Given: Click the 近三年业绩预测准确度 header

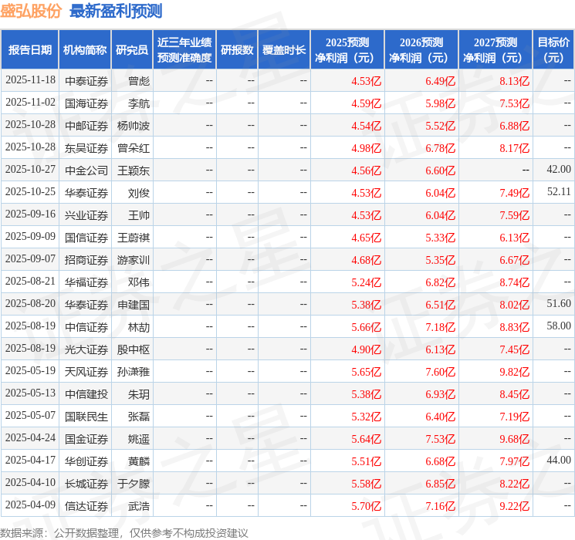Looking at the screenshot, I should [184, 50].
